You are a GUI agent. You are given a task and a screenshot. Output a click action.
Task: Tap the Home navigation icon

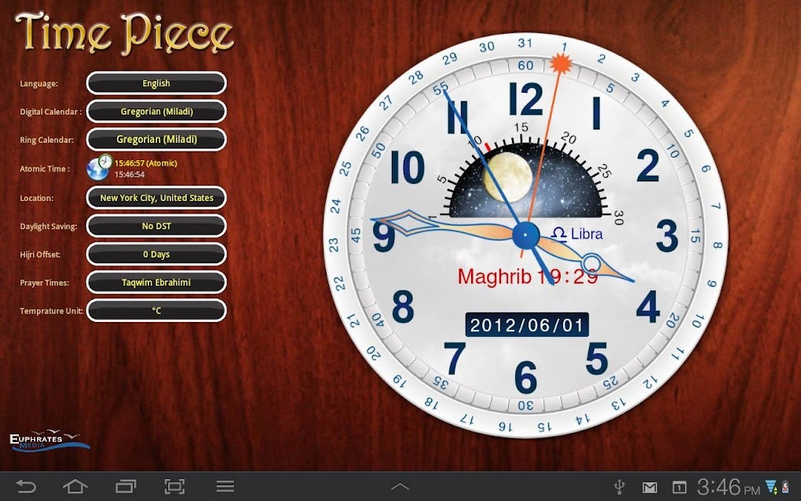[75, 486]
